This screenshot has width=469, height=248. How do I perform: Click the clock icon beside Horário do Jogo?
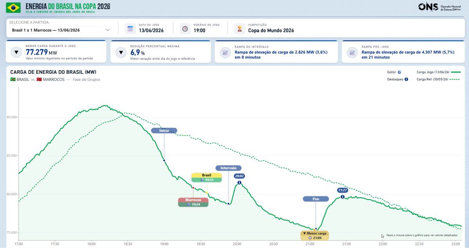pyautogui.click(x=185, y=29)
